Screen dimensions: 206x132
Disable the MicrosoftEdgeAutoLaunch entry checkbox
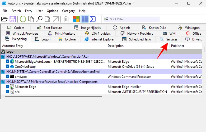8,62
